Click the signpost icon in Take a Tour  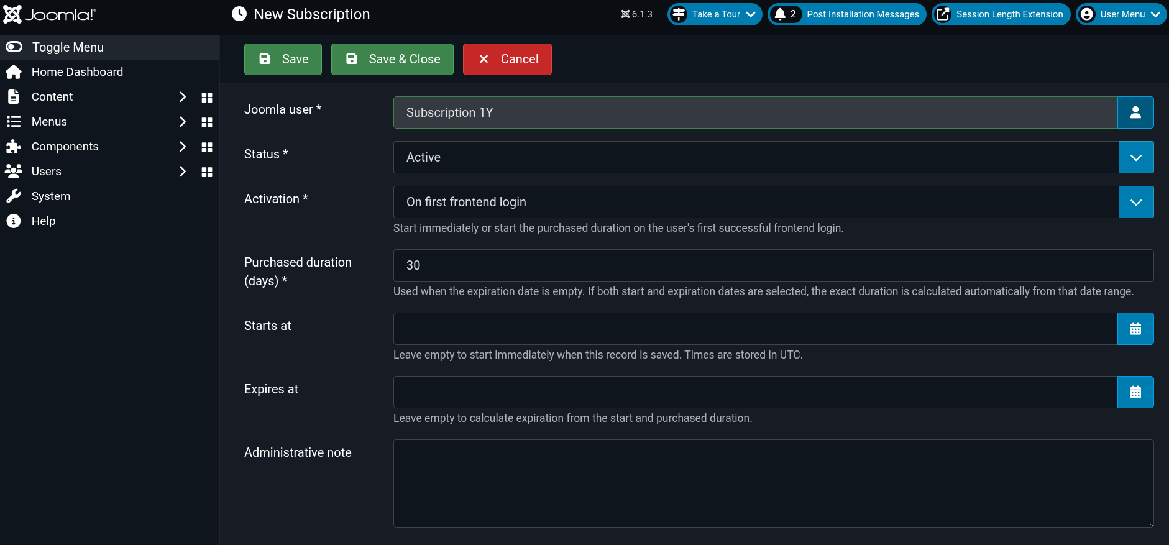679,14
